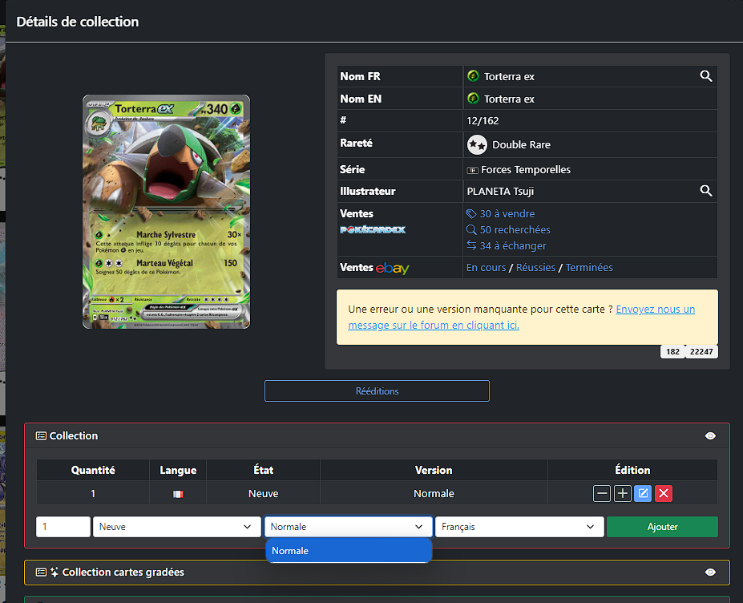This screenshot has height=603, width=743.
Task: Open eBay Réussies sales link
Action: pos(535,267)
